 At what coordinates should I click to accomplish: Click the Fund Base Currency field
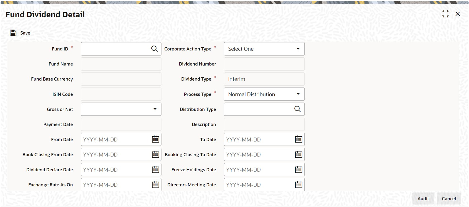[x=121, y=79]
